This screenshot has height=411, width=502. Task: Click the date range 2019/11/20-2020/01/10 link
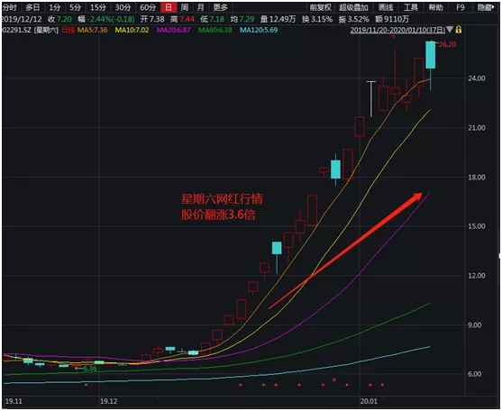tap(397, 30)
